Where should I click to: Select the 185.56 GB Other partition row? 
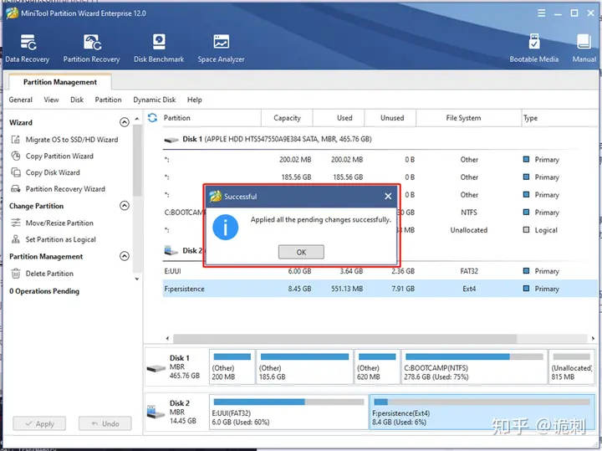pyautogui.click(x=380, y=177)
